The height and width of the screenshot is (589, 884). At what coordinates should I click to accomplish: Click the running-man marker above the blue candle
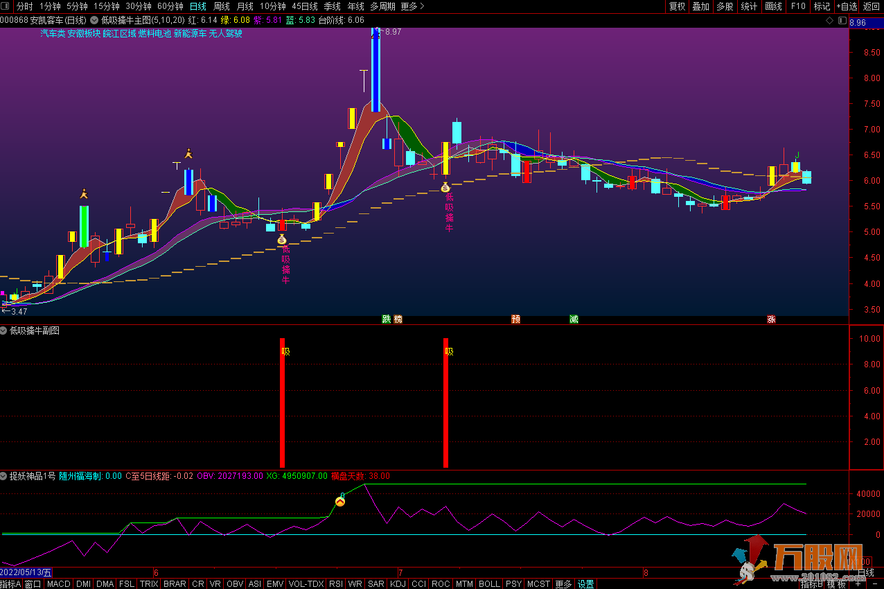pyautogui.click(x=188, y=154)
